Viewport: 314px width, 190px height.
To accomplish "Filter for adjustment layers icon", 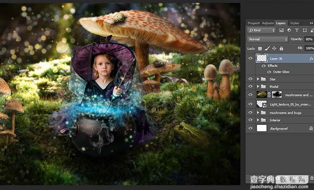I will pyautogui.click(x=289, y=30).
